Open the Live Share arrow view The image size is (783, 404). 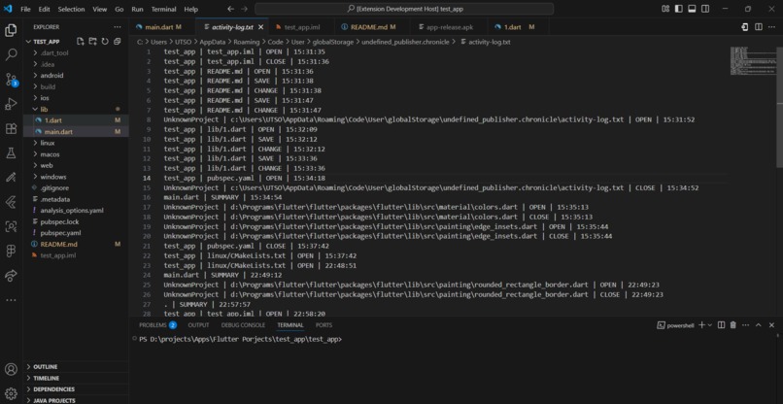click(x=11, y=275)
